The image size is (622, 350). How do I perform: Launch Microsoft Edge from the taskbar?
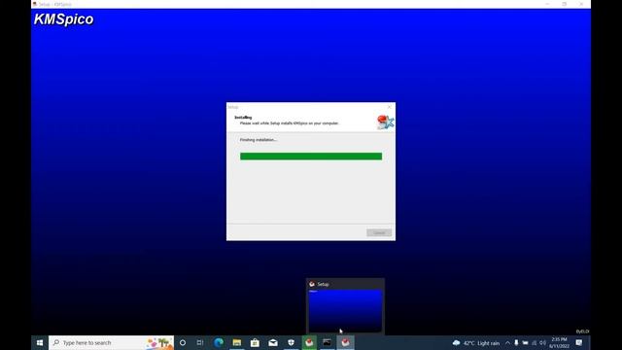point(219,342)
